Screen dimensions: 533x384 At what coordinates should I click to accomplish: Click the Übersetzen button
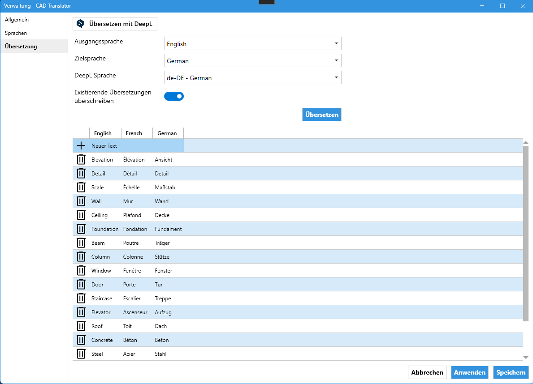tap(321, 115)
